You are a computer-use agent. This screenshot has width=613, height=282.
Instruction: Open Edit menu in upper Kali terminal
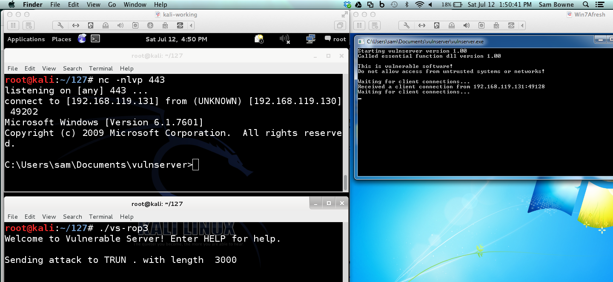point(30,68)
